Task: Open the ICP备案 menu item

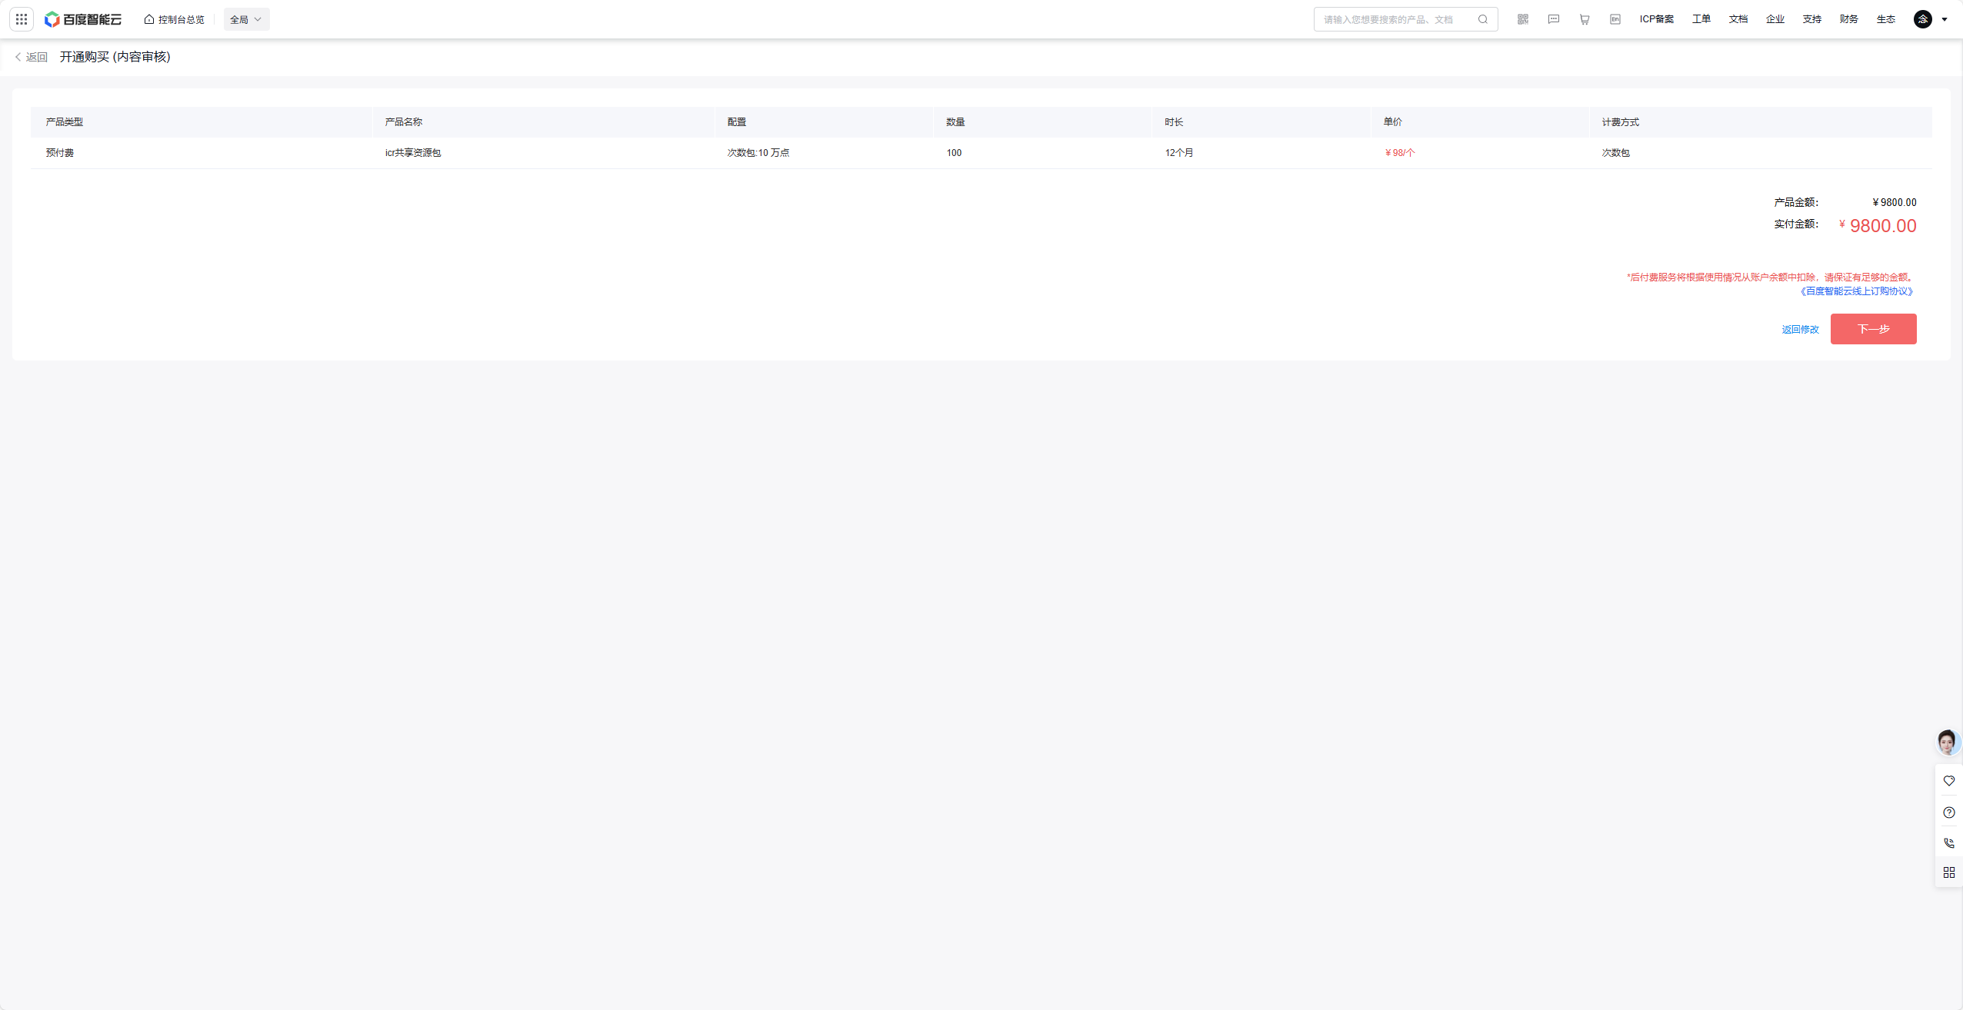Action: coord(1656,19)
